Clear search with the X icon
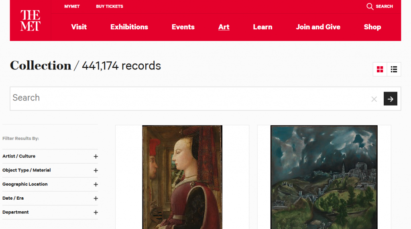Screen dimensions: 411x229 click(x=374, y=99)
